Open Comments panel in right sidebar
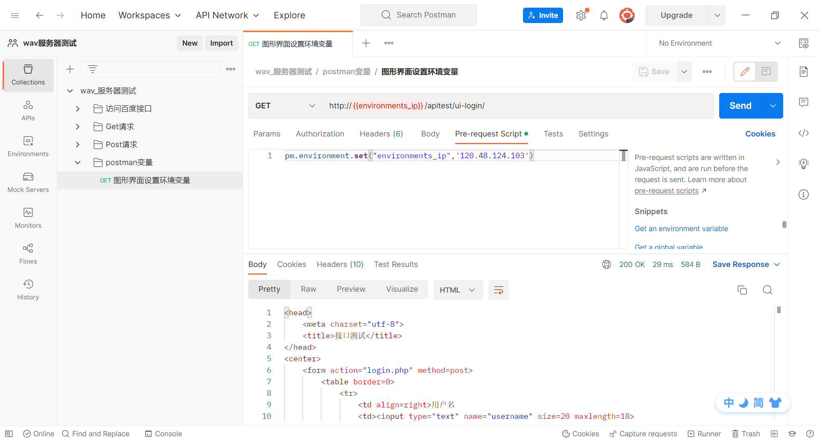The image size is (819, 441). (x=804, y=102)
